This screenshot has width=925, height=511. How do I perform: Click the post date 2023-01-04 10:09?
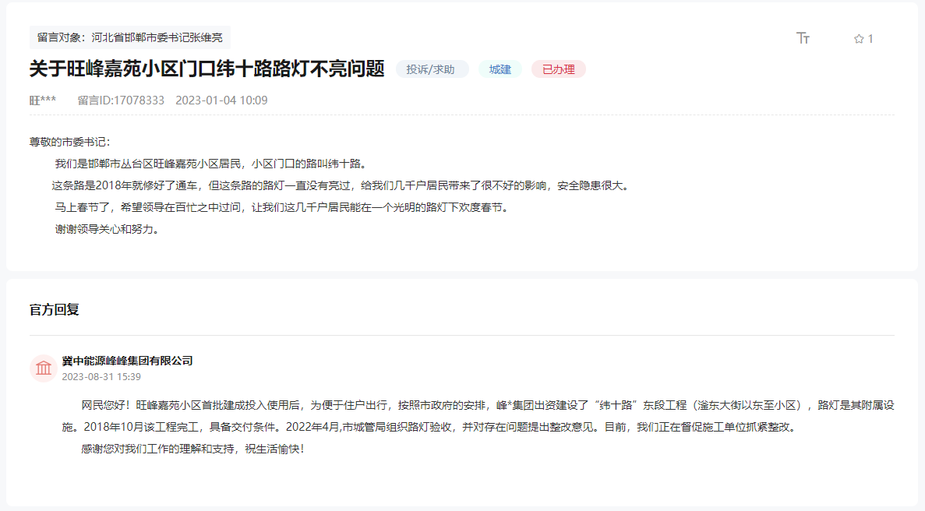(221, 100)
